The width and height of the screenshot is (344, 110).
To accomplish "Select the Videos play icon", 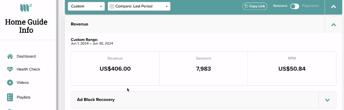I will pos(10,82).
